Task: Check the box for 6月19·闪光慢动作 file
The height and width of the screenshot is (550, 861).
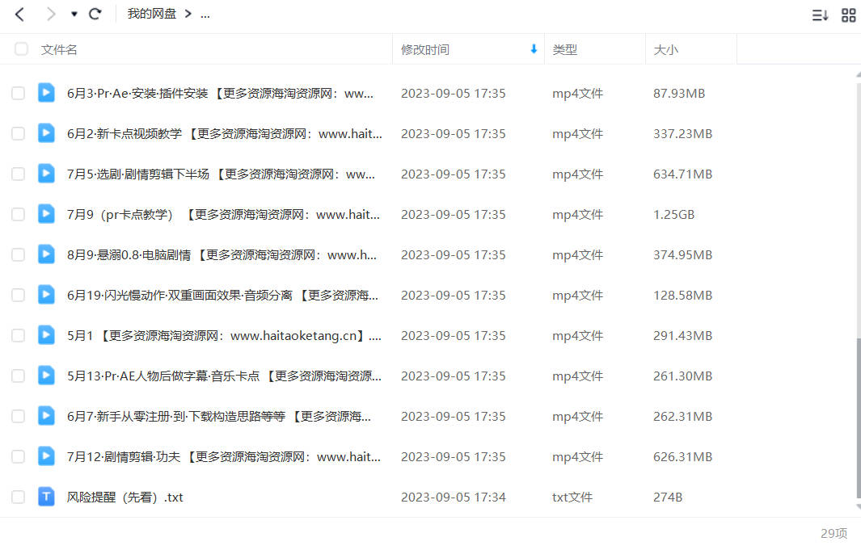Action: (x=18, y=295)
